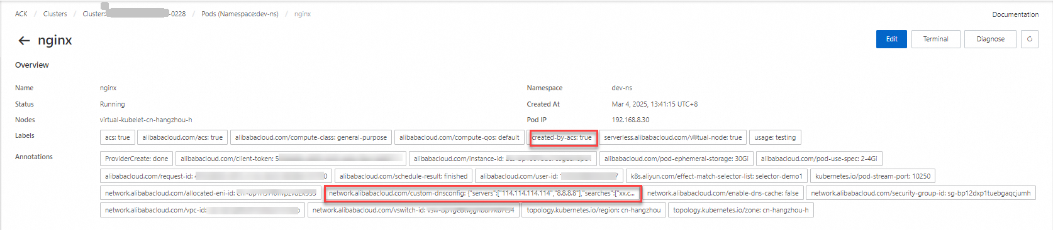Select the request-id annotation
This screenshot has width=1053, height=230.
(x=216, y=176)
